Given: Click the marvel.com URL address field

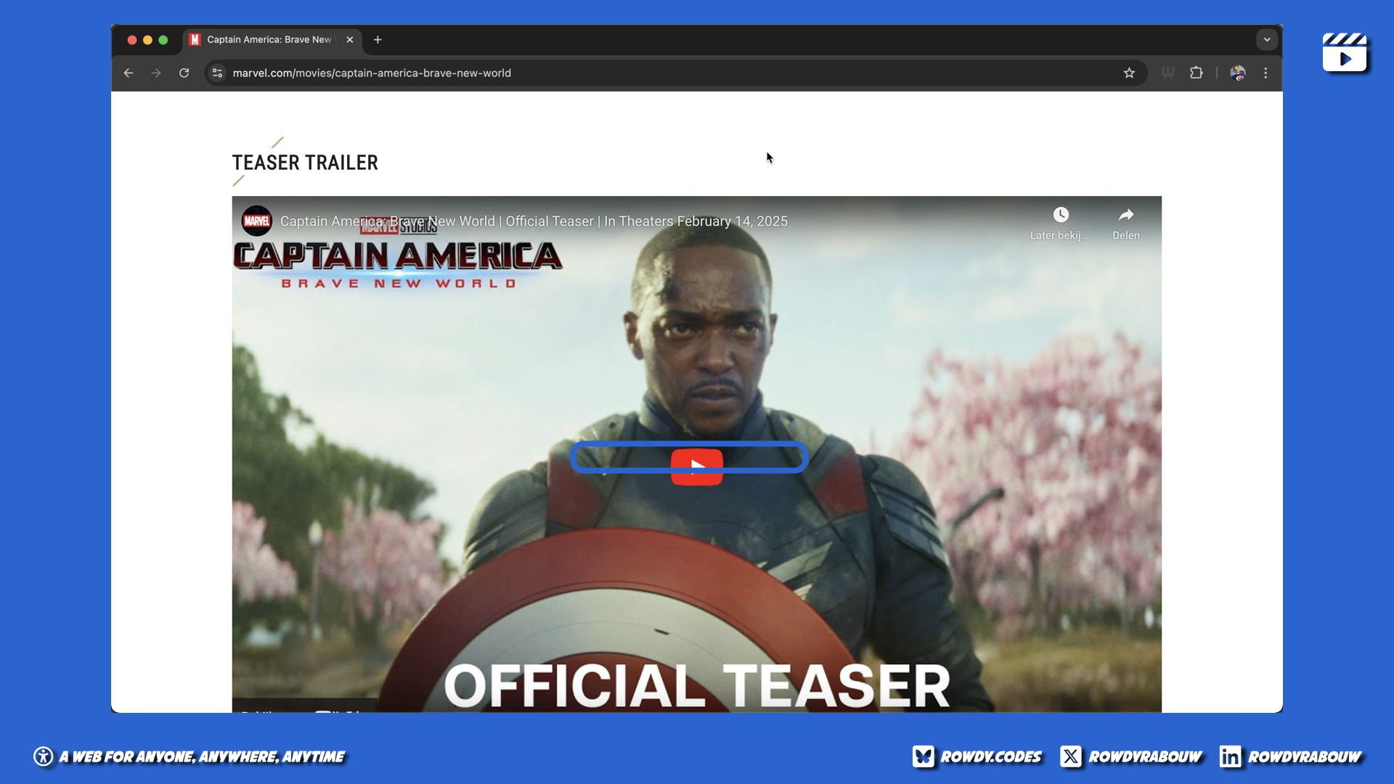Looking at the screenshot, I should click(x=372, y=73).
